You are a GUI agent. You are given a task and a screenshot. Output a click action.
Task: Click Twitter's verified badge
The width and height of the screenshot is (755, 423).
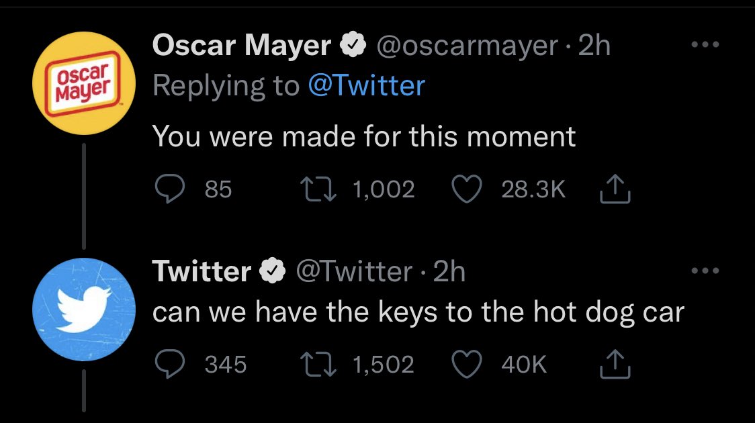point(272,271)
